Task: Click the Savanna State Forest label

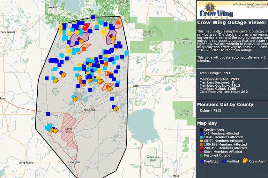Action: tap(183, 41)
